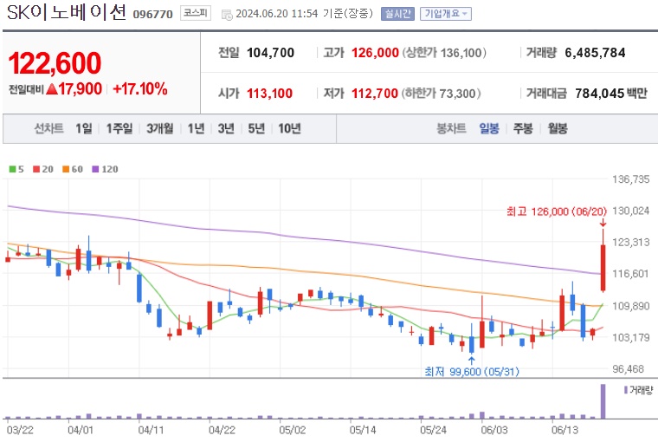Click the purple 120-day moving average swatch
Image resolution: width=658 pixels, height=442 pixels.
pos(95,169)
